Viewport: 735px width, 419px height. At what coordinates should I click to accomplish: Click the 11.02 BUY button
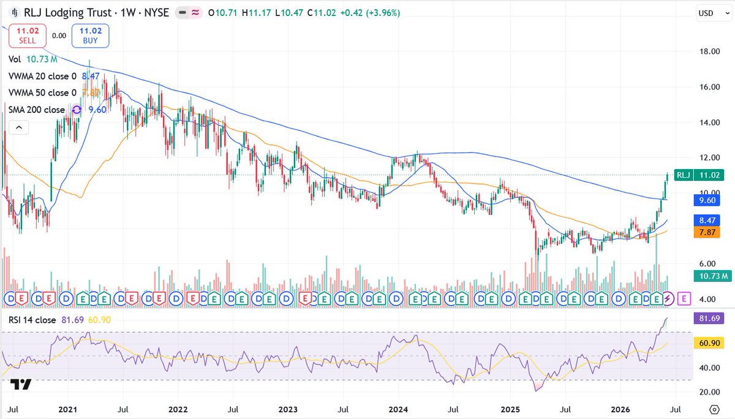90,36
